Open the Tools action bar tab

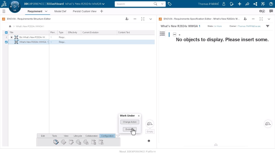pyautogui.click(x=54, y=136)
